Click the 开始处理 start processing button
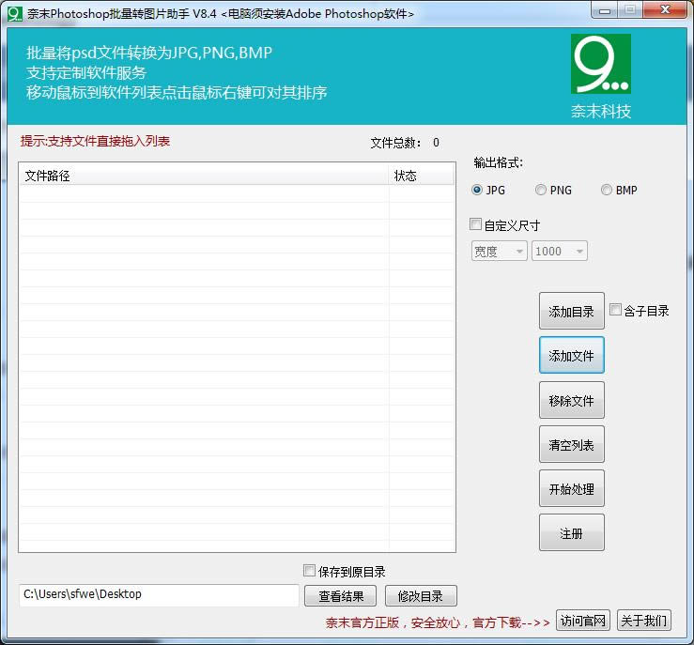Viewport: 694px width, 645px height. (571, 488)
